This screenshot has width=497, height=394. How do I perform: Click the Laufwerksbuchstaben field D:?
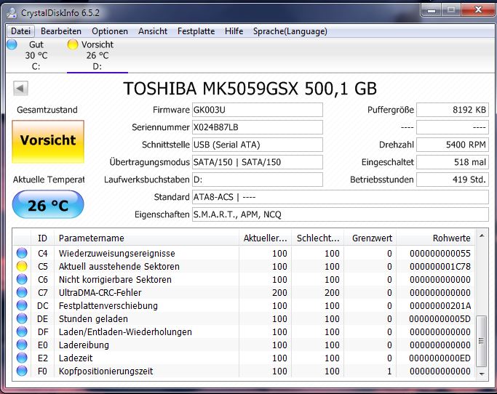(x=258, y=180)
